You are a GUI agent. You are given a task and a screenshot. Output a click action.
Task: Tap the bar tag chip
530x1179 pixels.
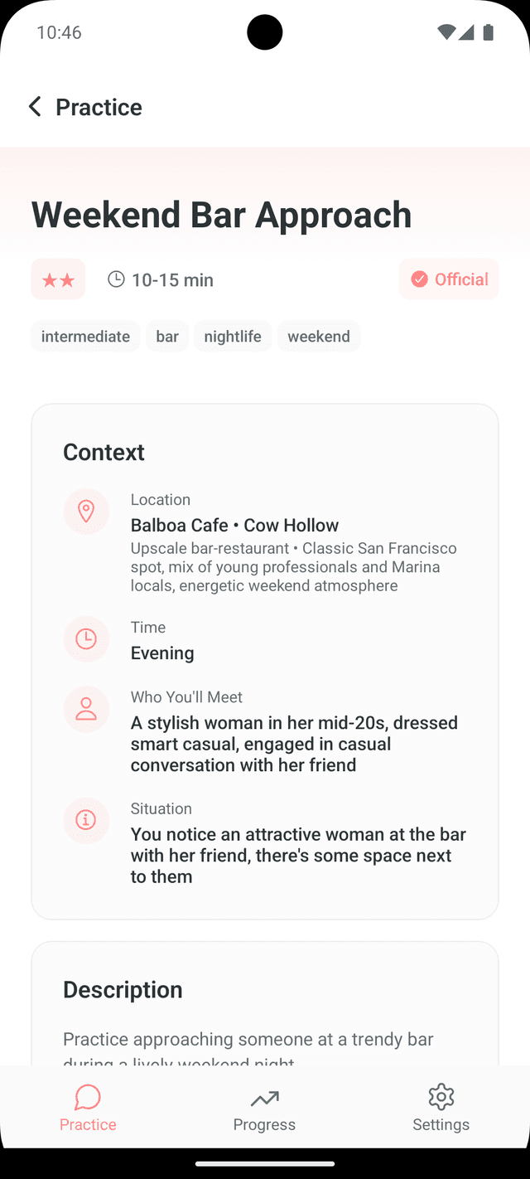pos(167,337)
